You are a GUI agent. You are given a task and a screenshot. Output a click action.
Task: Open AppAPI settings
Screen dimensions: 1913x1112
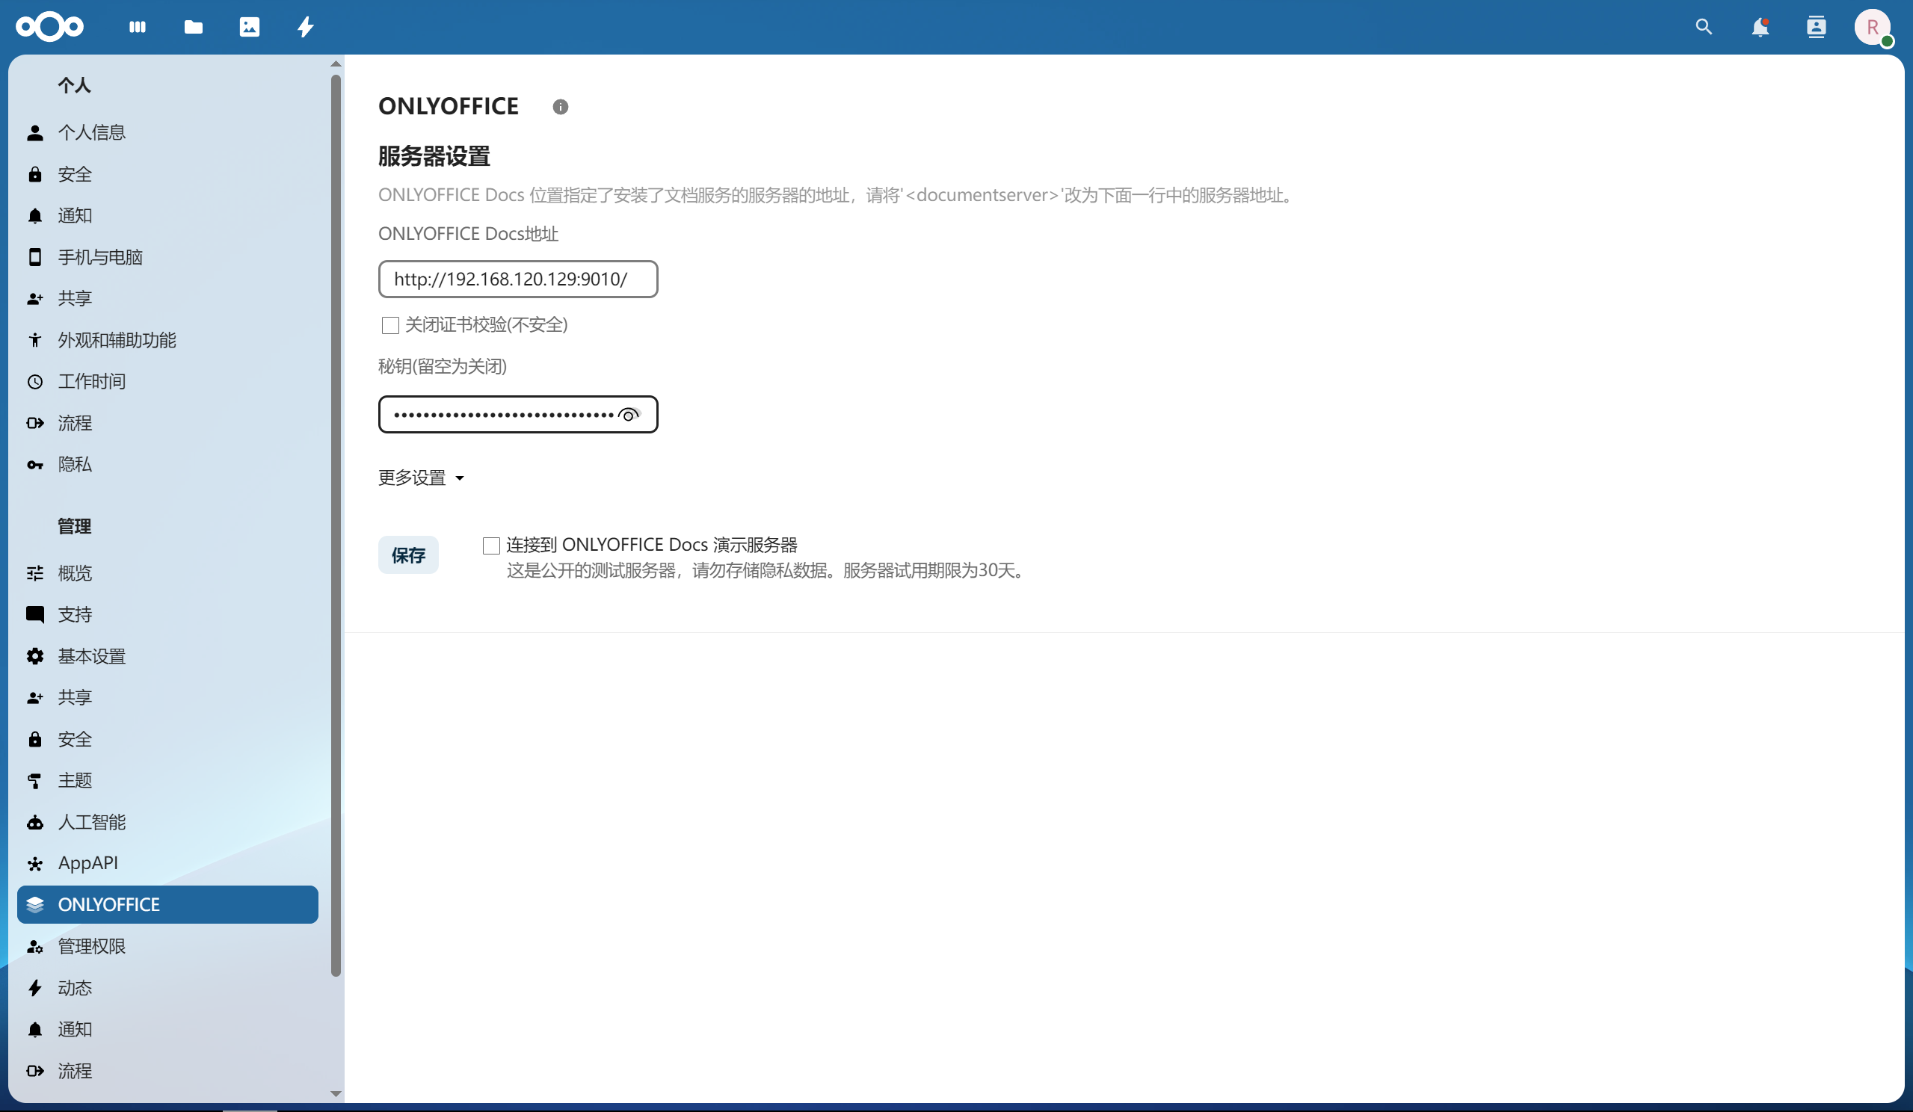[167, 863]
